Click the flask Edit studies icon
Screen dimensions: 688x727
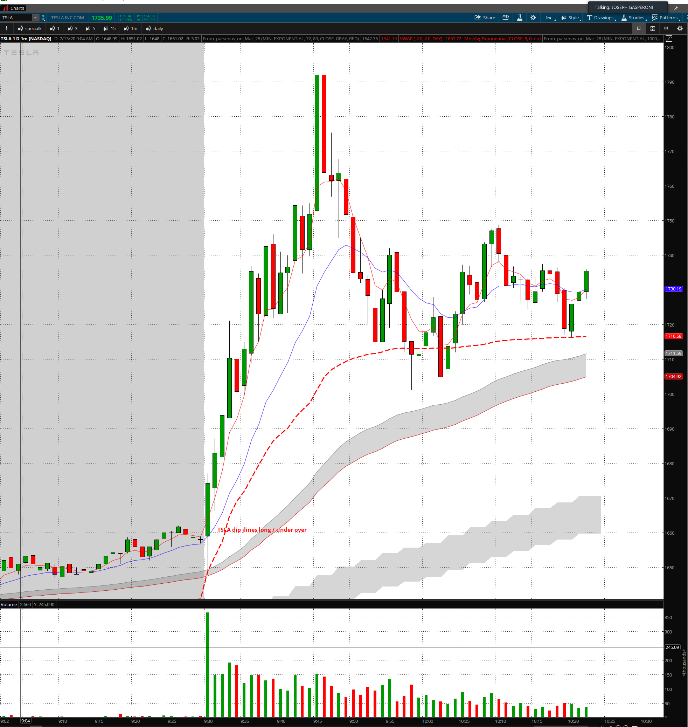(x=519, y=18)
